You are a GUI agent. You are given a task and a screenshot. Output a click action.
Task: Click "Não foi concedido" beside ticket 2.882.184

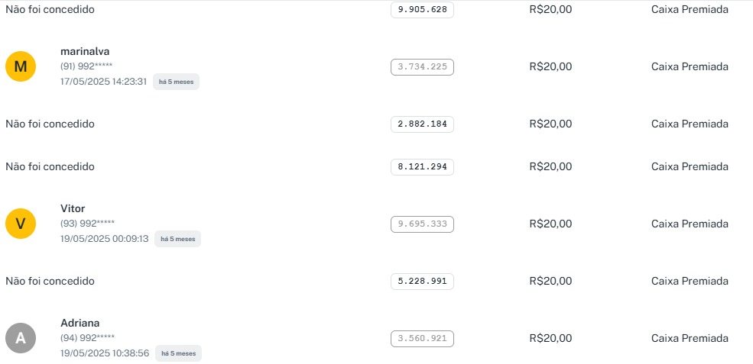[x=50, y=124]
